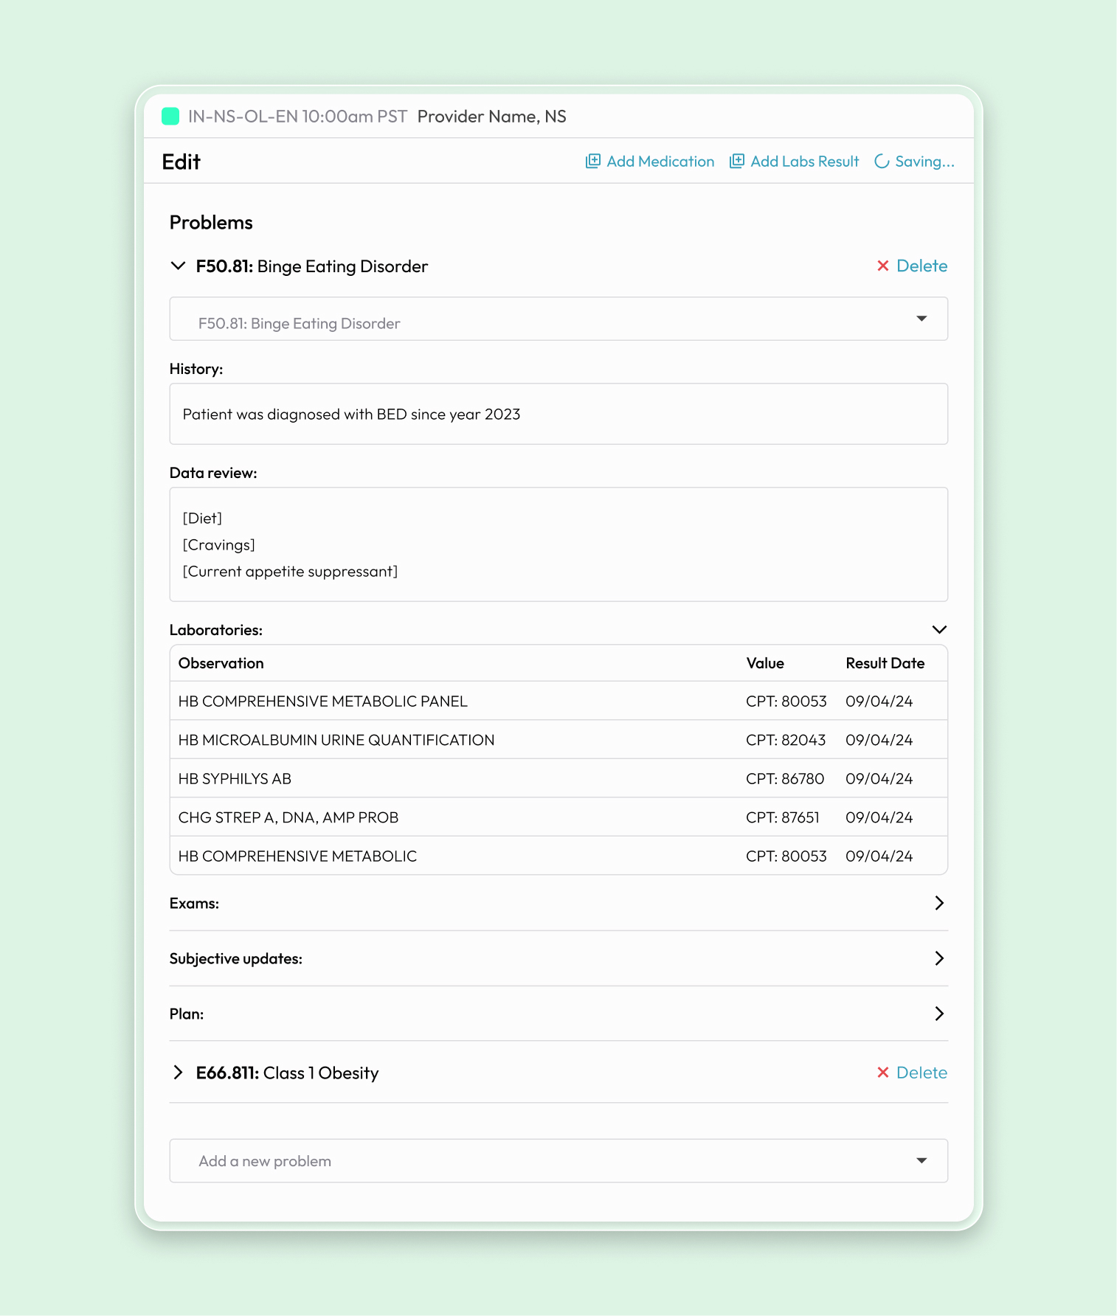
Task: Delete the Class 1 Obesity problem
Action: click(x=921, y=1073)
